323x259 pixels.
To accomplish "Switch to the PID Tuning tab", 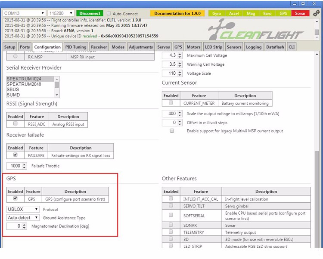I will tap(76, 47).
